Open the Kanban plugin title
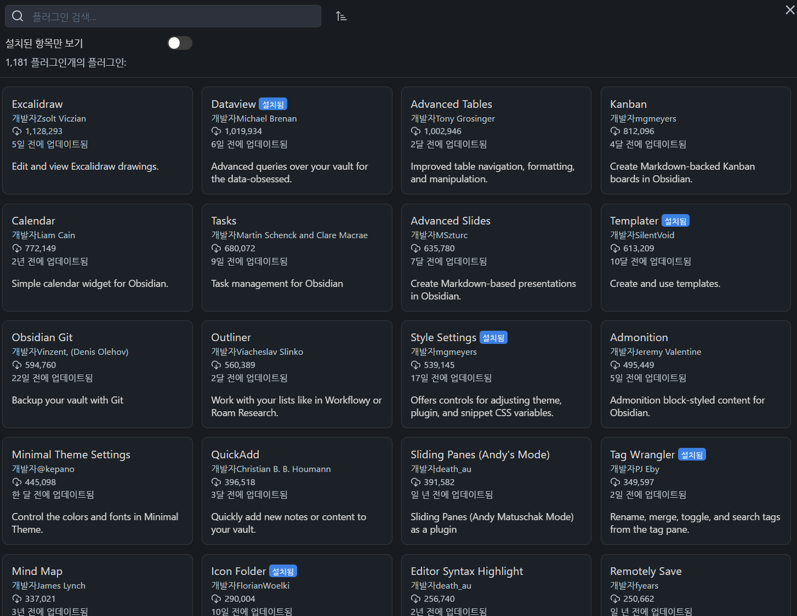The image size is (797, 616). pos(628,104)
